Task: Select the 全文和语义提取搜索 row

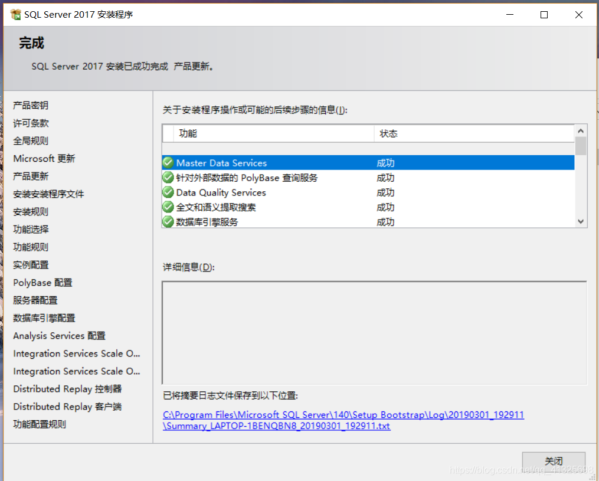Action: pyautogui.click(x=368, y=207)
